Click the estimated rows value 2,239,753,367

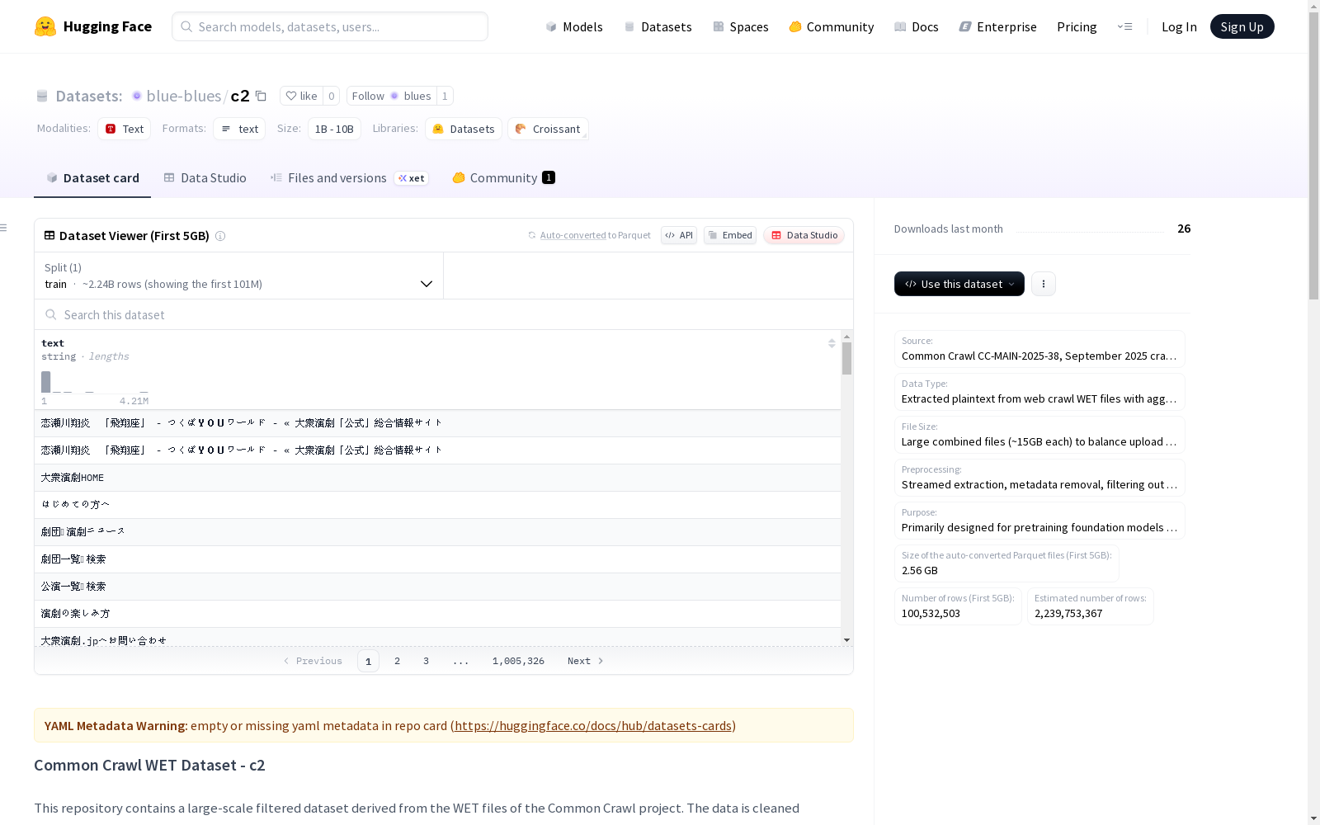pyautogui.click(x=1068, y=614)
